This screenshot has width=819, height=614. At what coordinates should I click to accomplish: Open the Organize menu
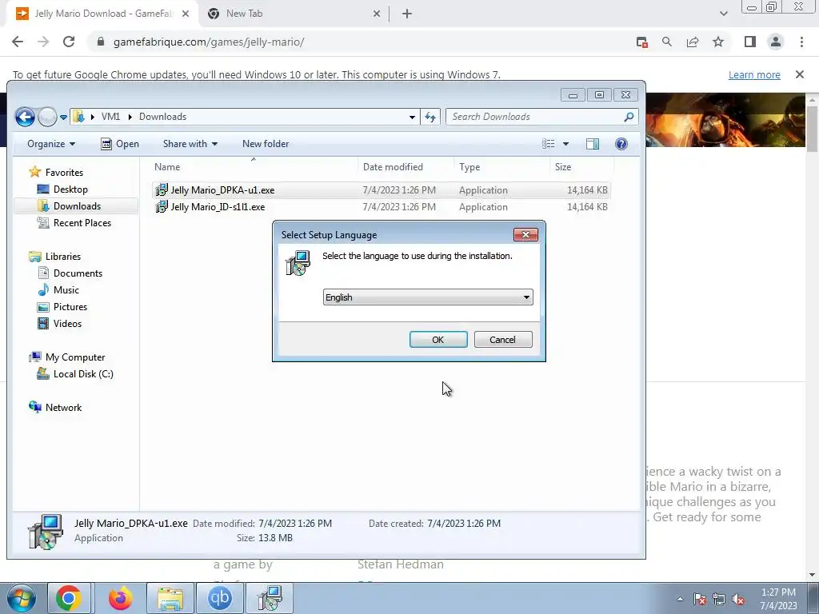coord(50,144)
